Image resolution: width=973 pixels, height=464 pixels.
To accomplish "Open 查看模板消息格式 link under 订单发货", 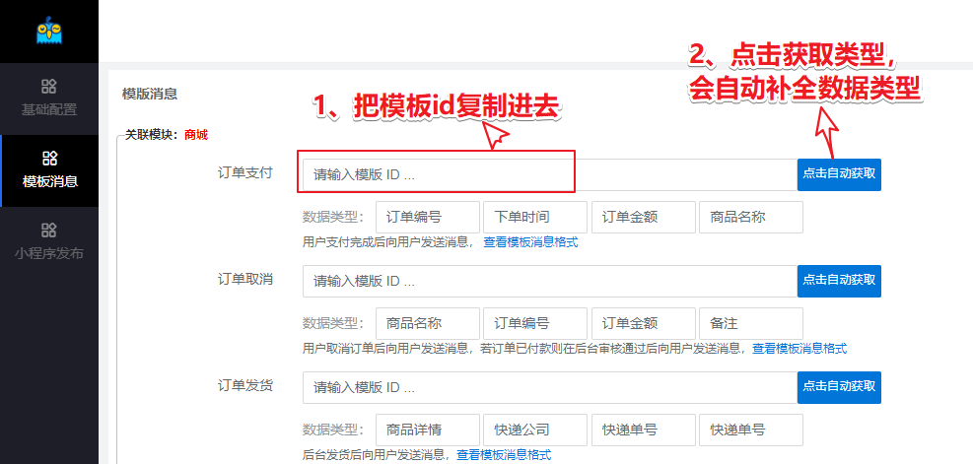I will click(x=504, y=455).
